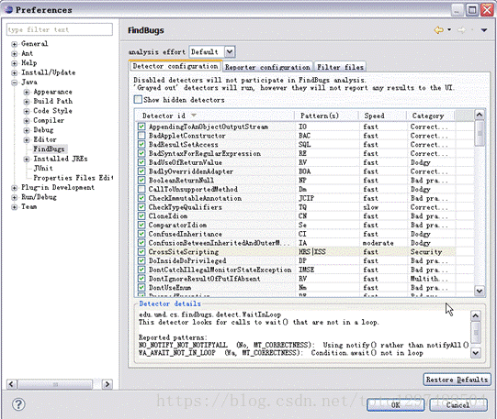Click the forward navigation arrow icon
This screenshot has width=497, height=419.
coord(461,30)
